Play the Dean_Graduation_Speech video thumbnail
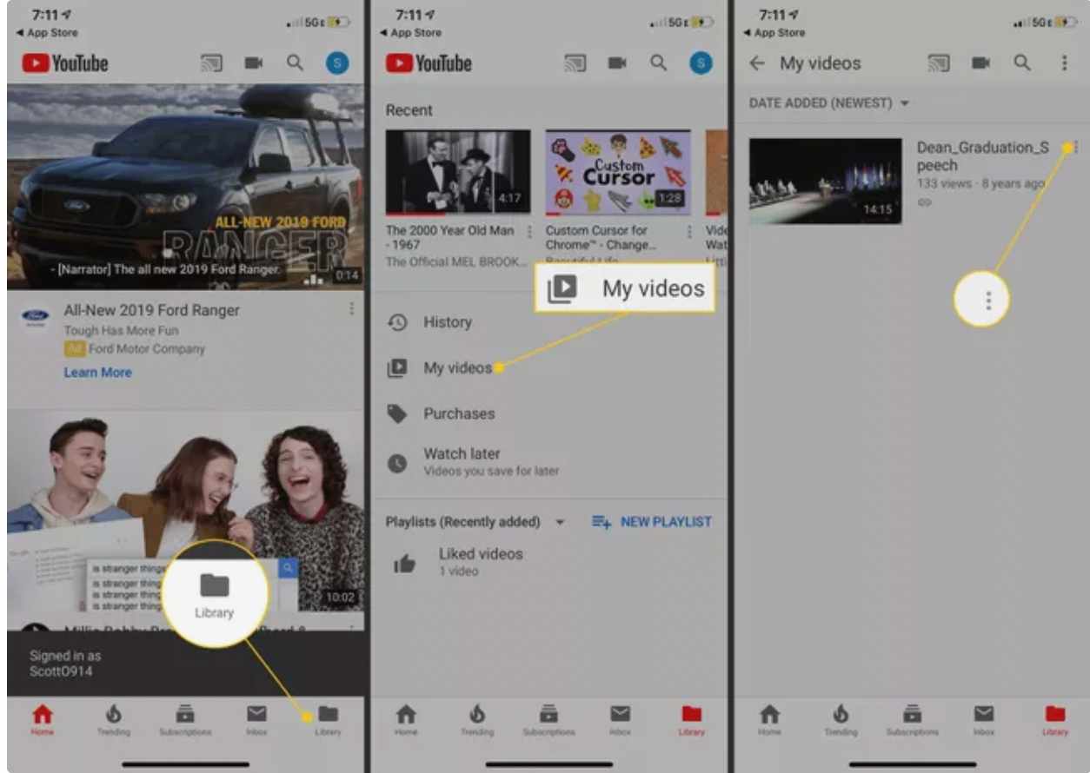The height and width of the screenshot is (773, 1090). click(x=825, y=182)
